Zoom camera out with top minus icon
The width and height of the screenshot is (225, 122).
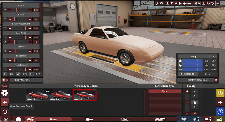(189, 3)
